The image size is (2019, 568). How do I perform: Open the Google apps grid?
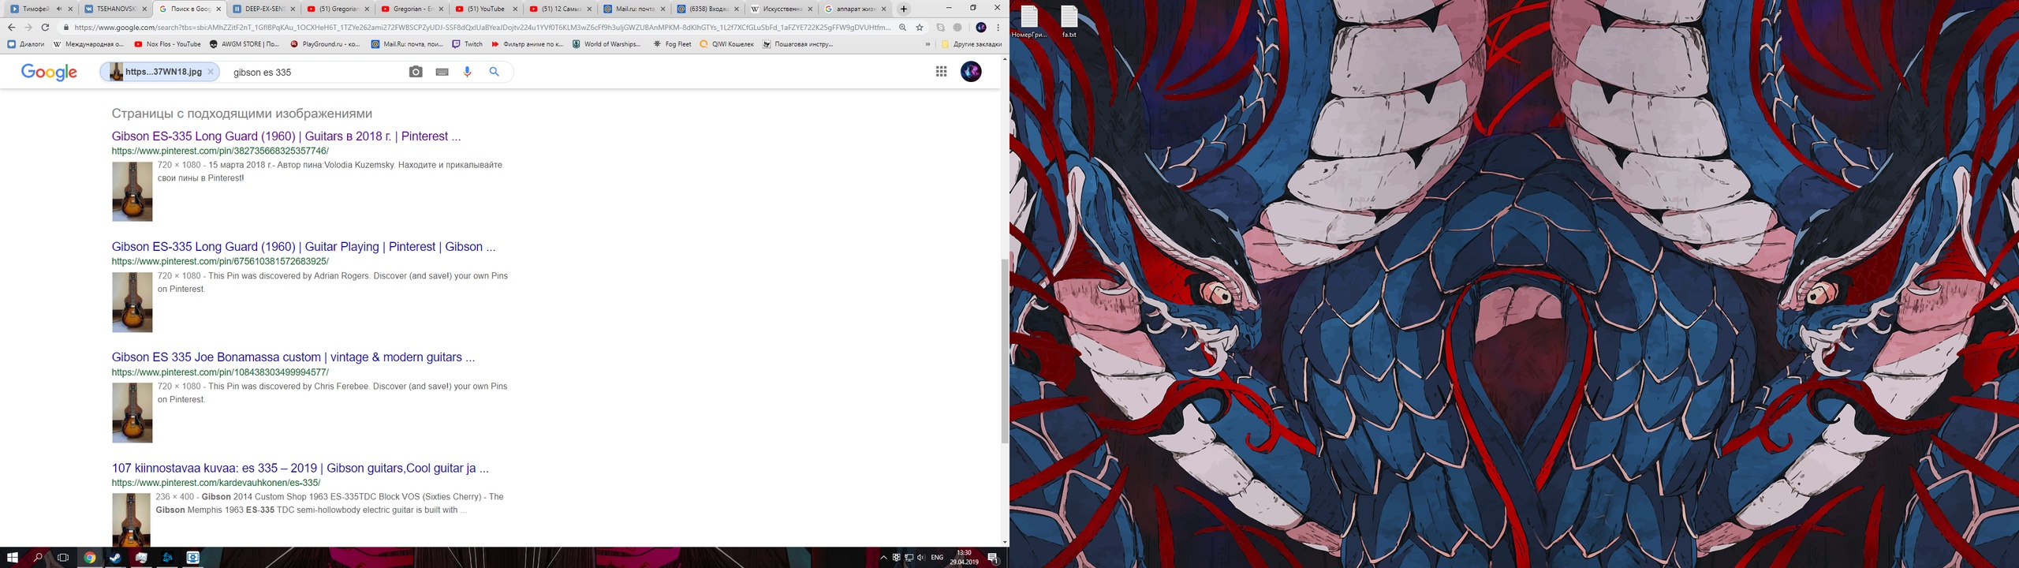941,72
